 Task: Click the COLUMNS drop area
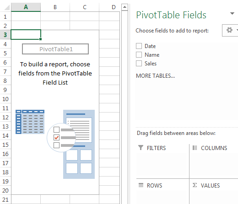[214, 165]
